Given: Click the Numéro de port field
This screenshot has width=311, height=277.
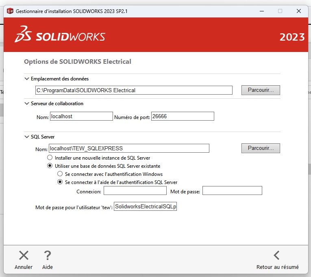Looking at the screenshot, I should (183, 116).
